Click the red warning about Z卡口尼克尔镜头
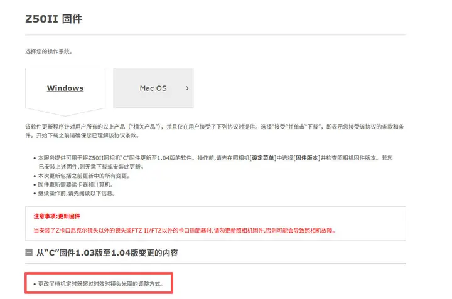The width and height of the screenshot is (452, 299). tap(183, 230)
